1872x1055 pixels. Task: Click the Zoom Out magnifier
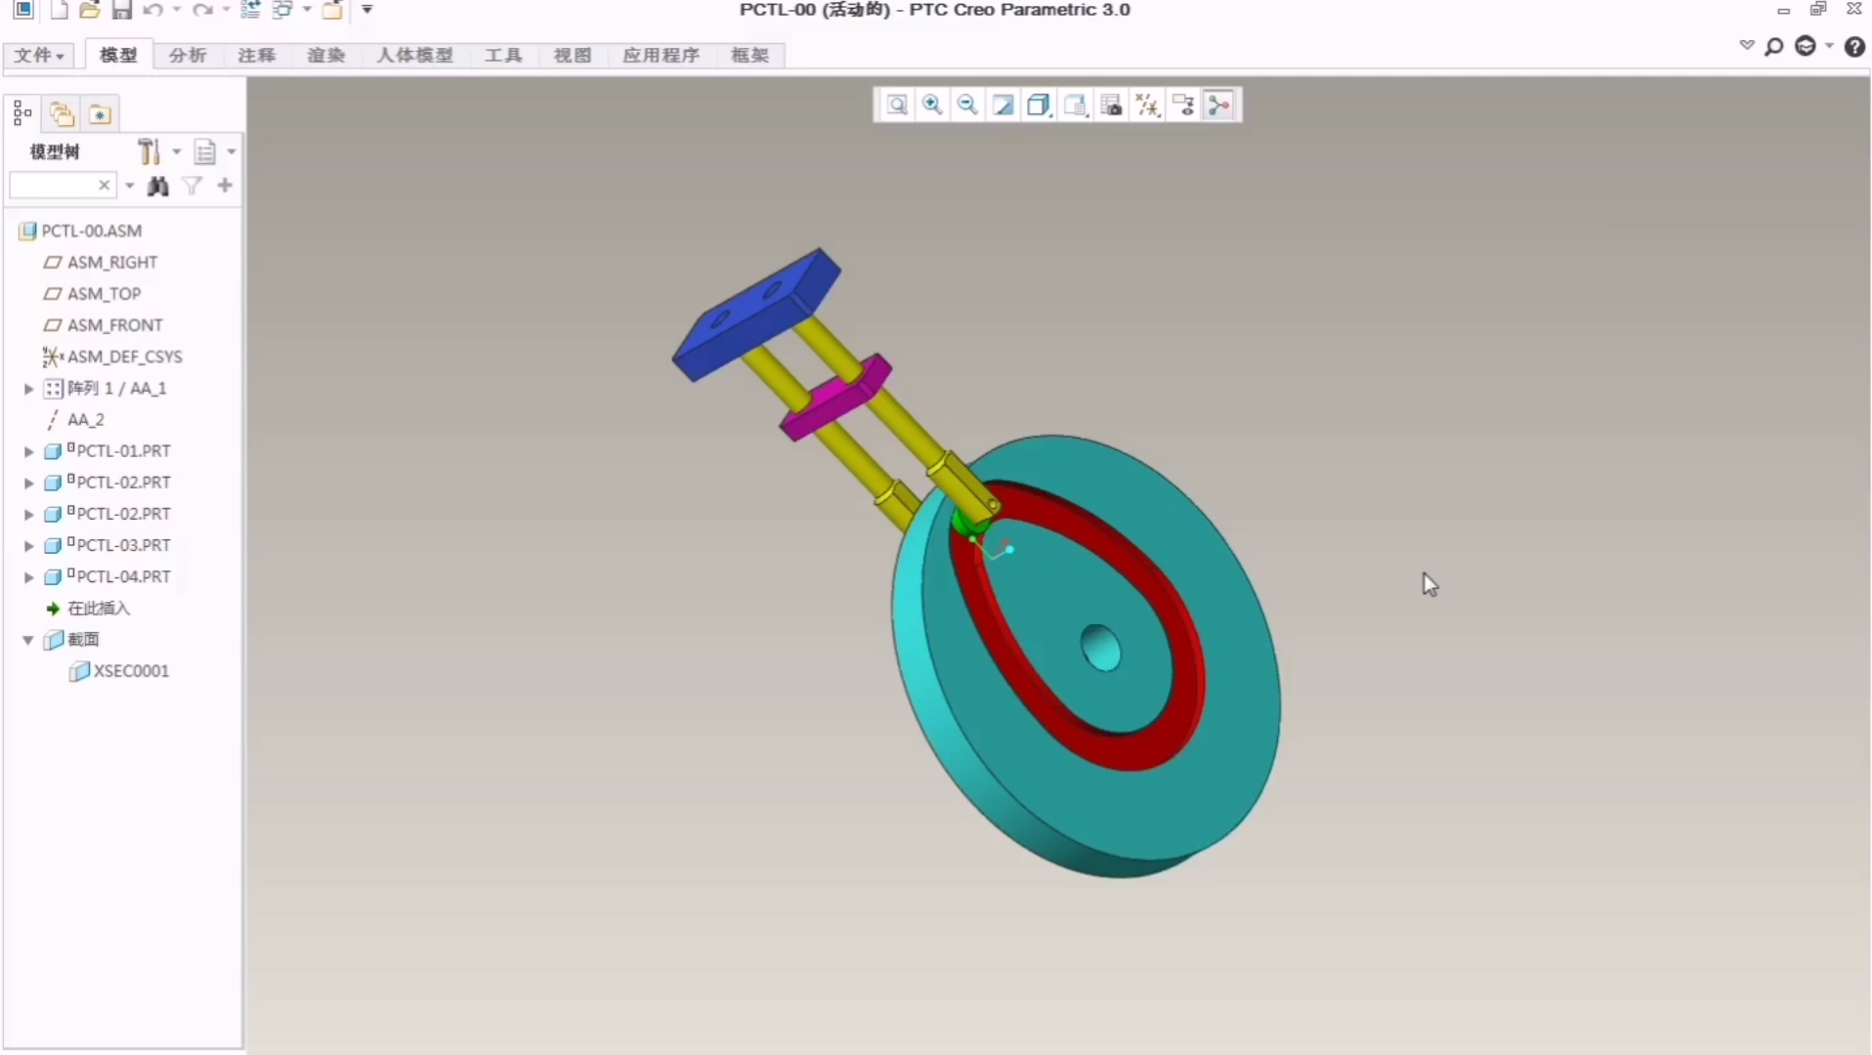(967, 105)
